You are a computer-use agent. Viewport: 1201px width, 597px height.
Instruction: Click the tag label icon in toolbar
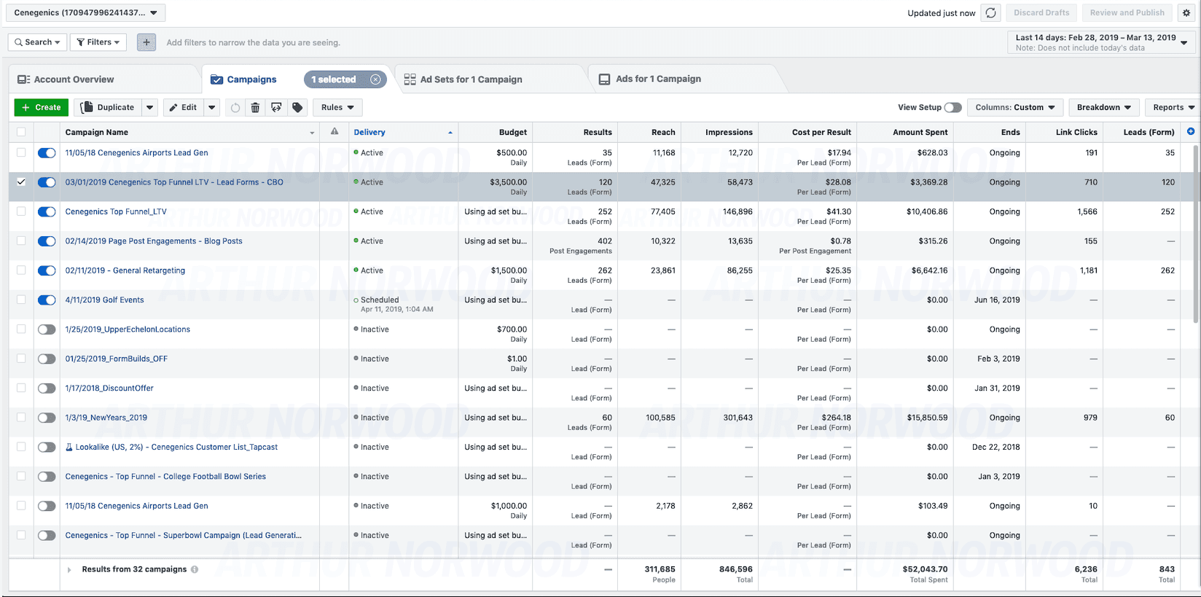click(x=297, y=107)
